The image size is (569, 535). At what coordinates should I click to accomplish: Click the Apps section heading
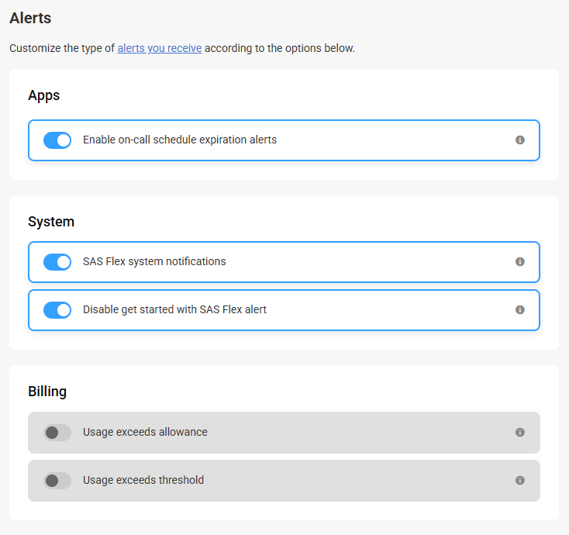(x=43, y=95)
